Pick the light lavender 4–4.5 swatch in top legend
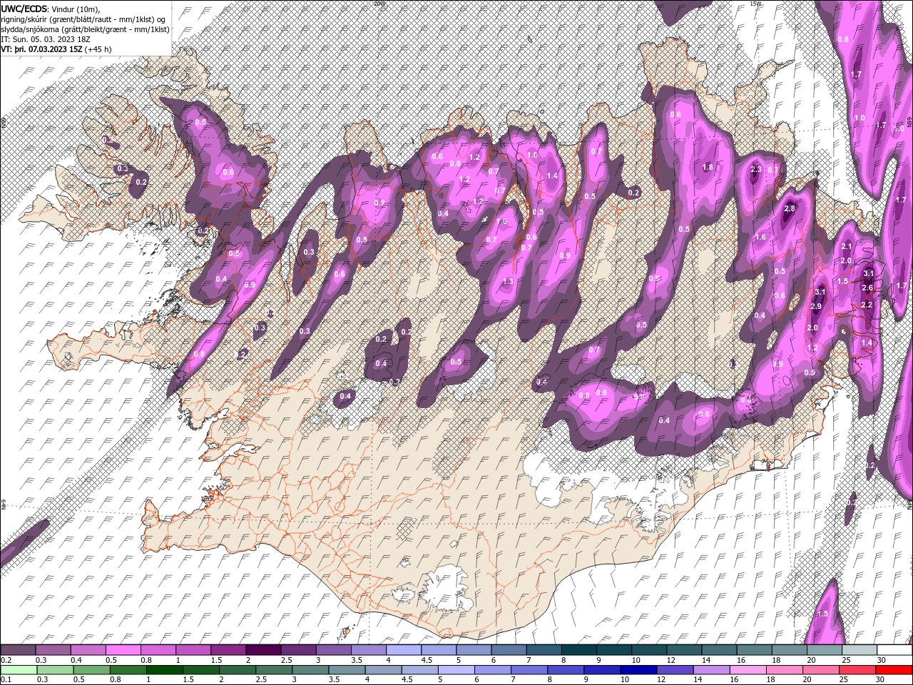Image resolution: width=913 pixels, height=685 pixels. tap(402, 650)
